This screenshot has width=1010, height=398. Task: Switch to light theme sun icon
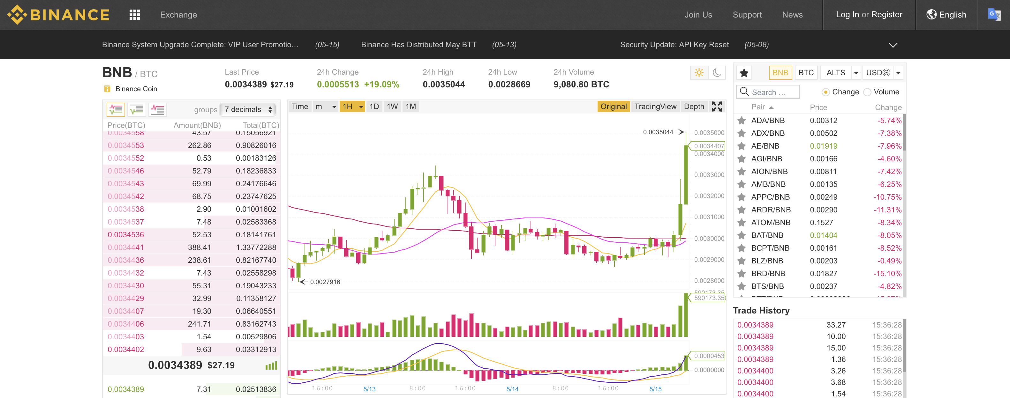[x=699, y=73]
